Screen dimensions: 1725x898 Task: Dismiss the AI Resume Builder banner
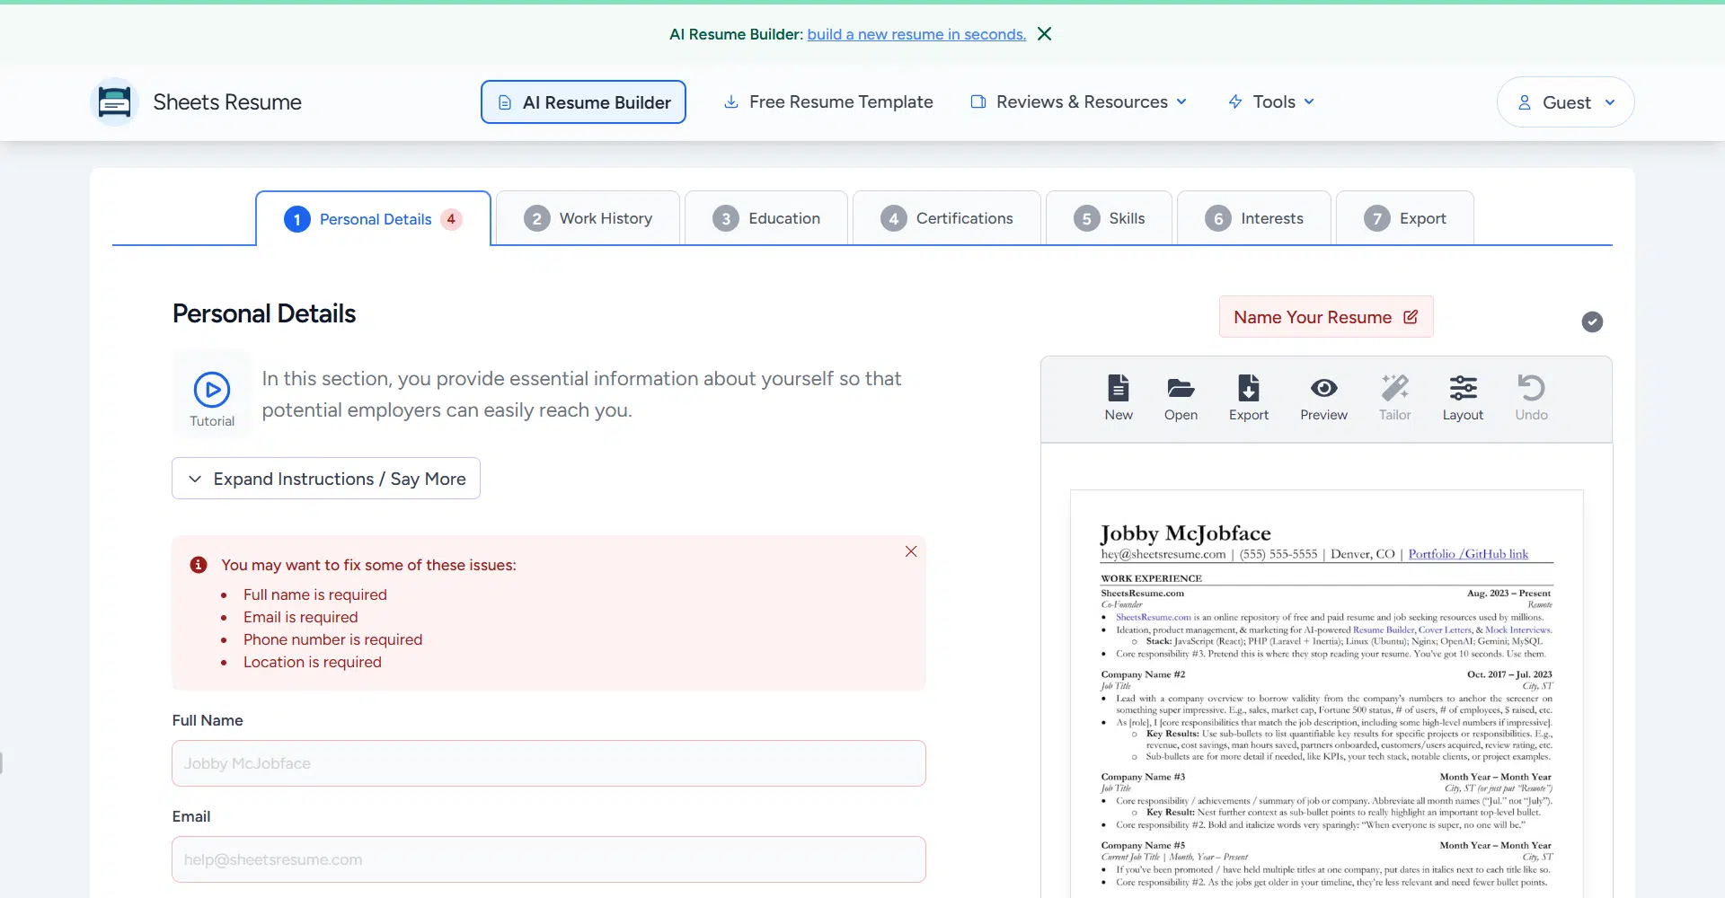[x=1044, y=34]
